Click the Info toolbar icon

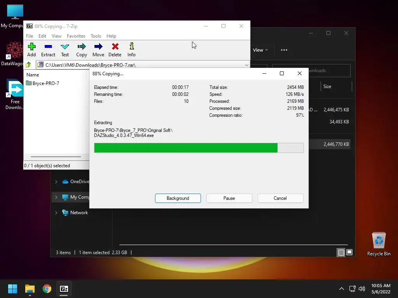tap(131, 50)
